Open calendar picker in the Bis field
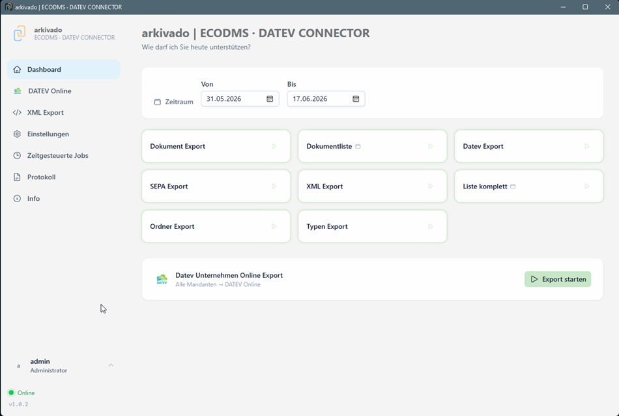 coord(356,98)
